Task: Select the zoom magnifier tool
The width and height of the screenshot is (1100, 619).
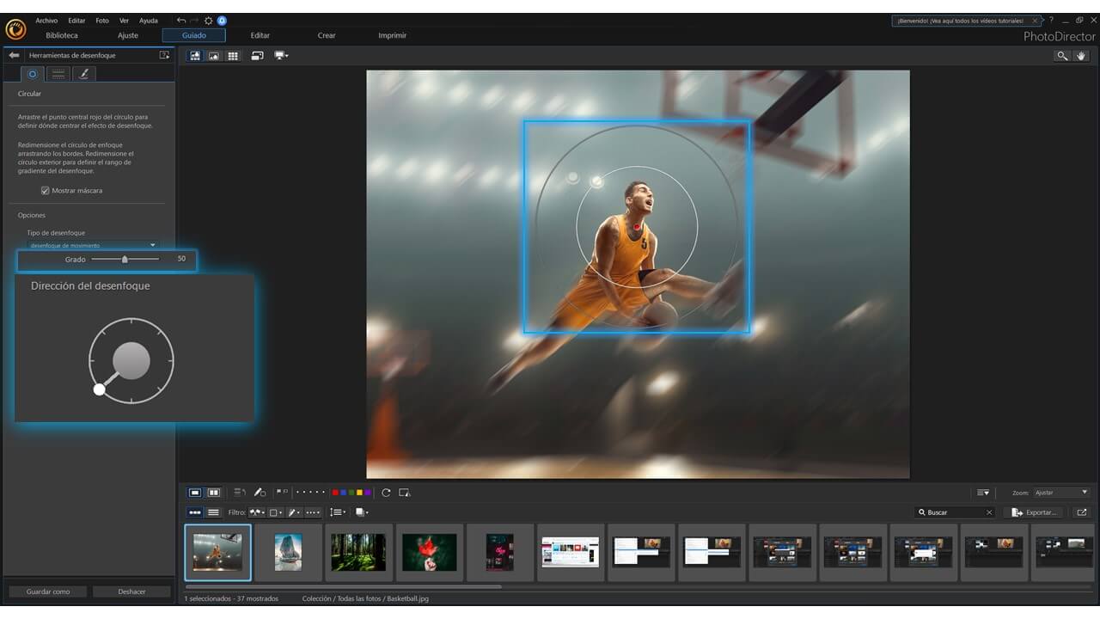Action: pyautogui.click(x=1062, y=56)
